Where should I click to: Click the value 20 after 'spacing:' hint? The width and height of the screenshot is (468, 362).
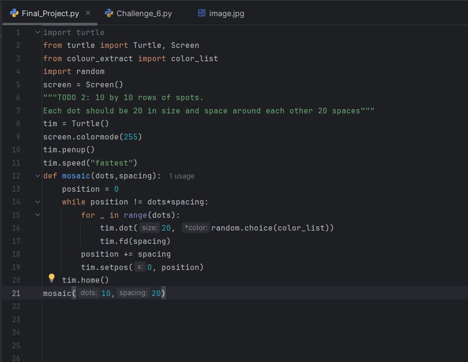[156, 293]
